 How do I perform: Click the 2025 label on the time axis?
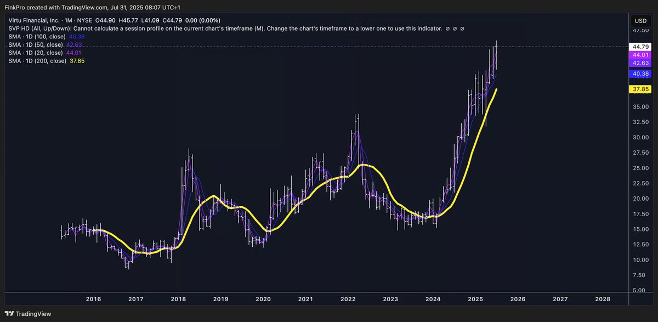tap(476, 299)
